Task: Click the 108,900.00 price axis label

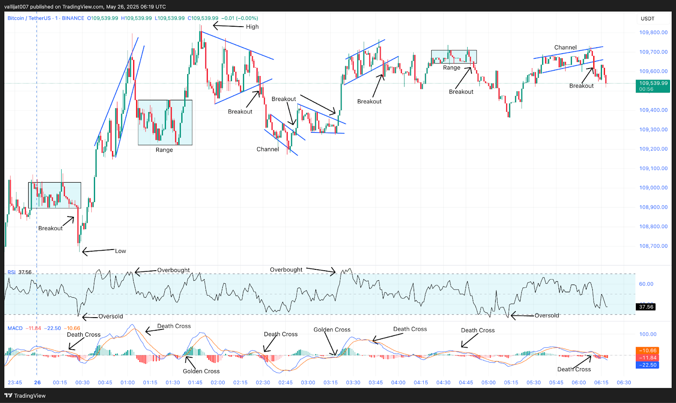Action: [x=653, y=207]
